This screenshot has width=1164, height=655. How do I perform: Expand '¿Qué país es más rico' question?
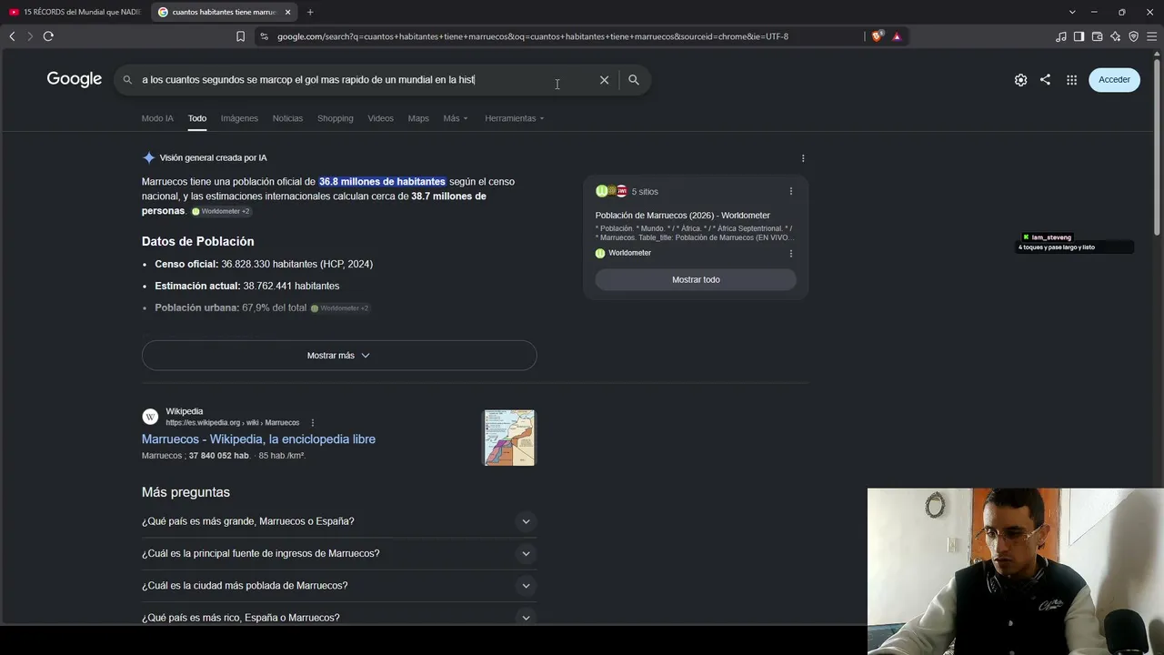(x=339, y=618)
